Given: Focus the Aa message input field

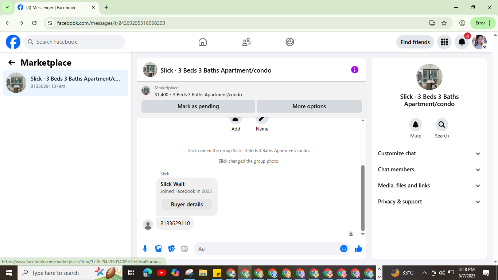Looking at the screenshot, I should point(267,249).
